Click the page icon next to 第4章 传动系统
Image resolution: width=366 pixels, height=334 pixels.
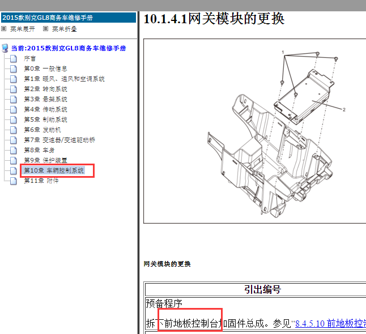click(14, 109)
